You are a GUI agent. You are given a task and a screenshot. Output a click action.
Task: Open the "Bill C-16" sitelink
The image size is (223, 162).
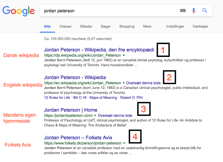(80, 98)
